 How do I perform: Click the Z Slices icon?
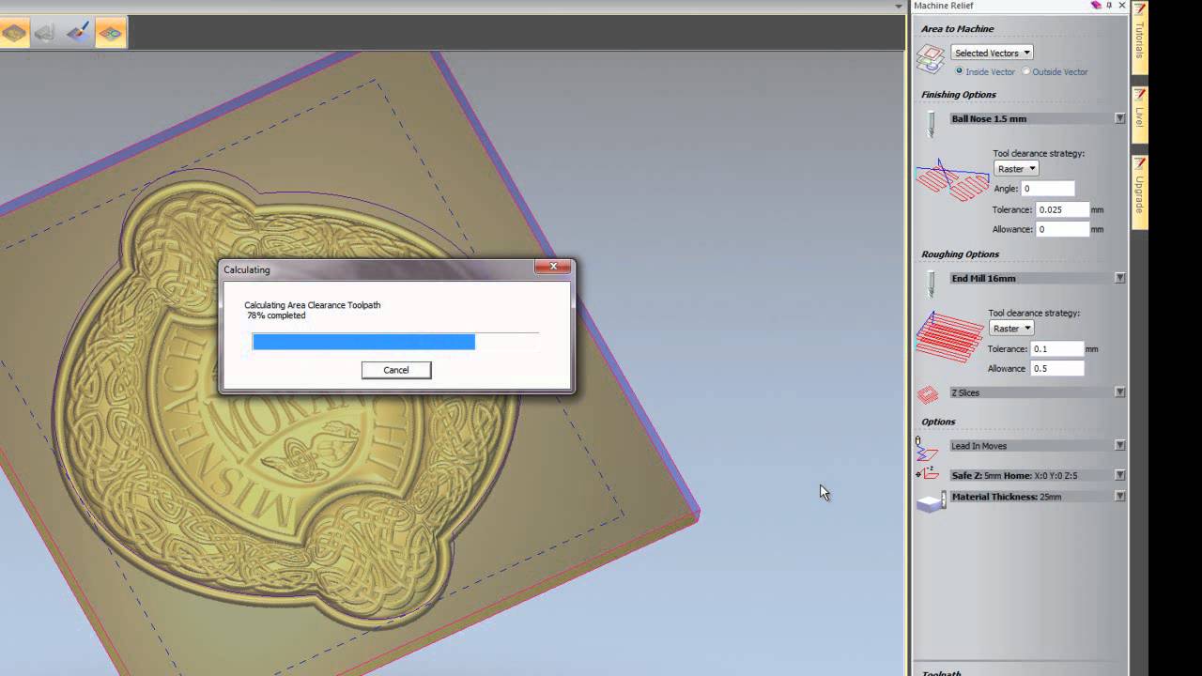tap(928, 393)
